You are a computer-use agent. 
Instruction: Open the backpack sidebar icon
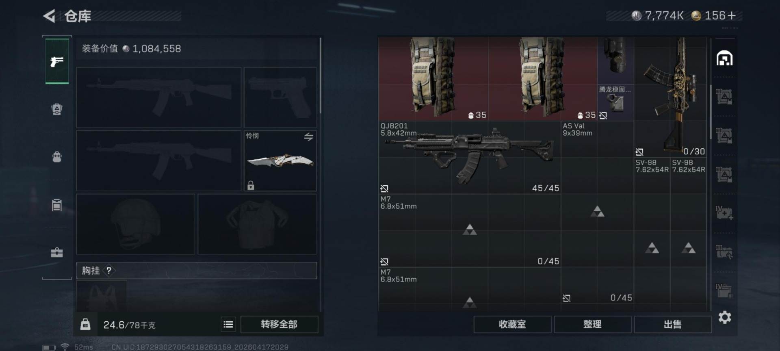tap(57, 157)
